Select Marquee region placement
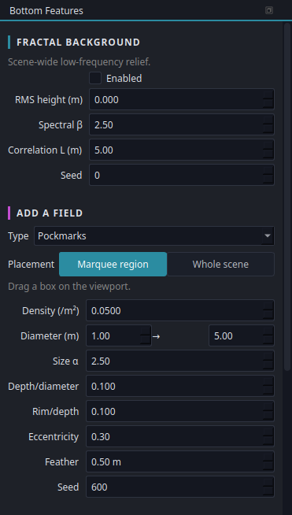Viewport: 292px width, 515px height. [x=113, y=265]
